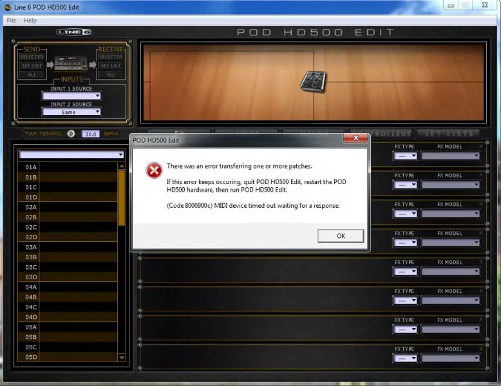Select preset slot 05A
The width and height of the screenshot is (501, 386).
click(68, 327)
